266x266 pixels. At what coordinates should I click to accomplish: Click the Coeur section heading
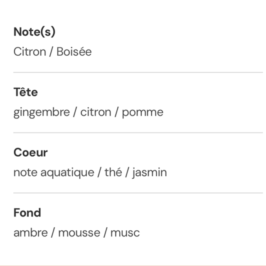pos(30,153)
